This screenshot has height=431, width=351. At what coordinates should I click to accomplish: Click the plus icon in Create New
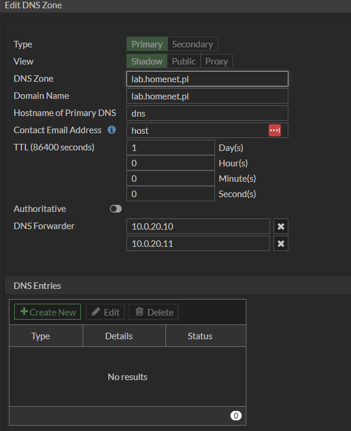[x=24, y=311]
